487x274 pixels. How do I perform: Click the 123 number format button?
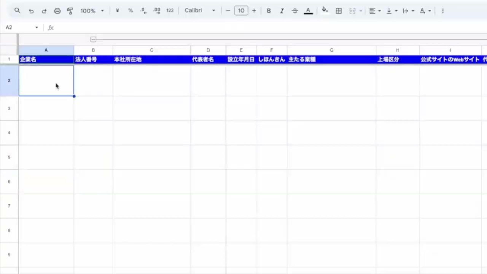[170, 11]
